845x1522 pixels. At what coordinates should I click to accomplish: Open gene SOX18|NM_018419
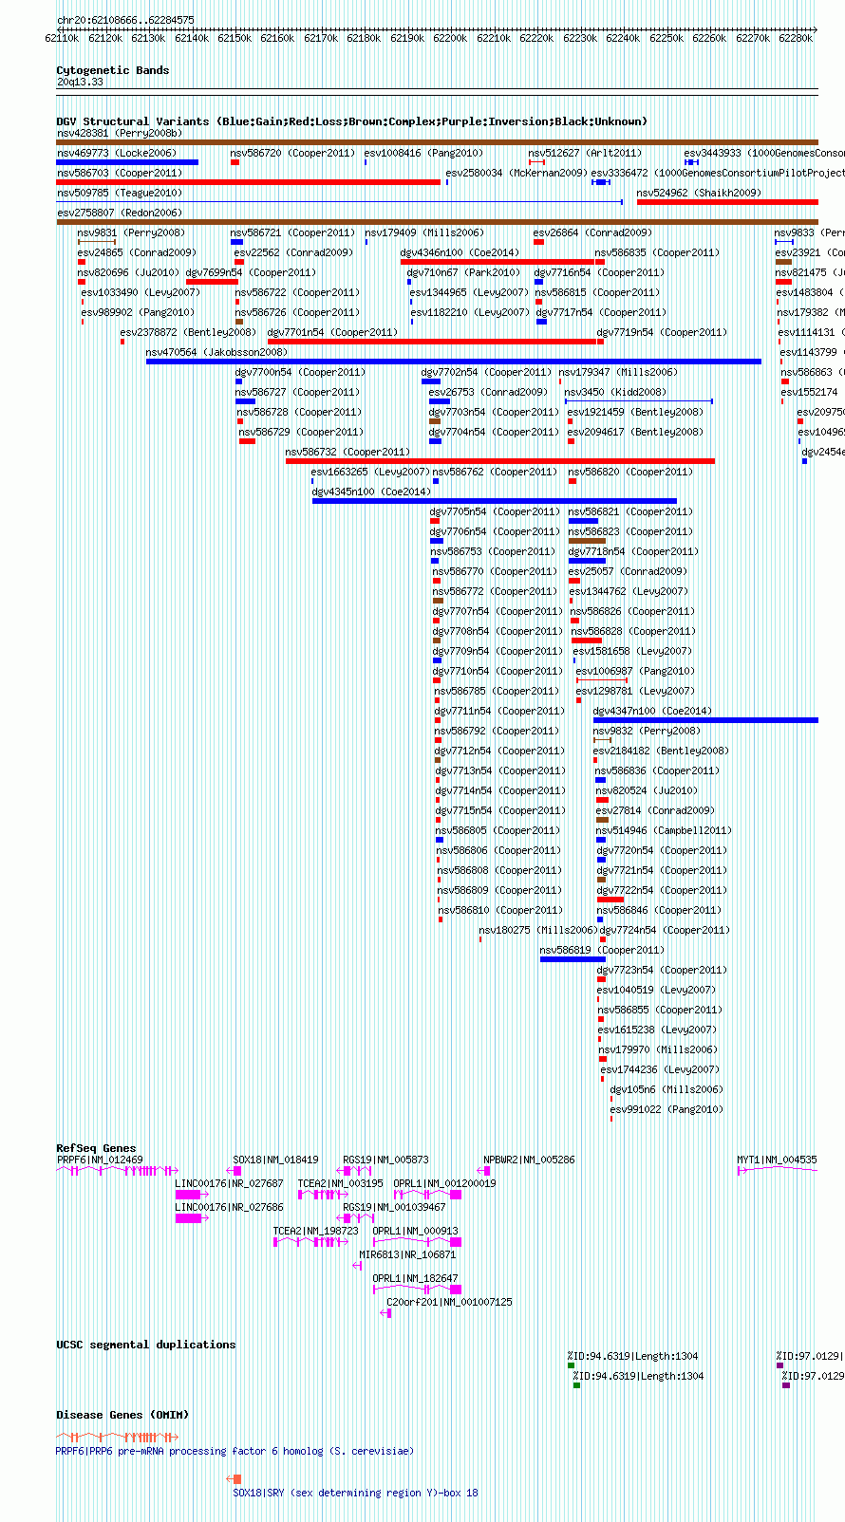276,1160
